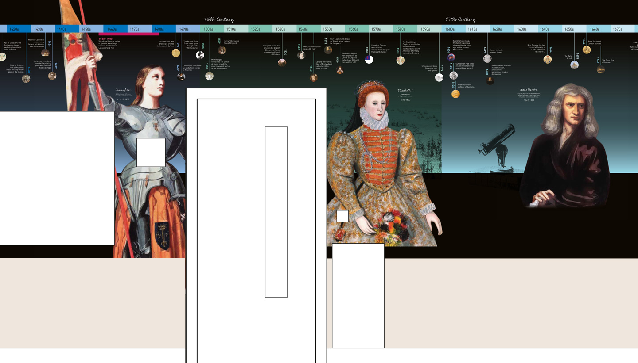Open the Galileo Galilei 1620 thumbnail
The height and width of the screenshot is (363, 638).
490,80
